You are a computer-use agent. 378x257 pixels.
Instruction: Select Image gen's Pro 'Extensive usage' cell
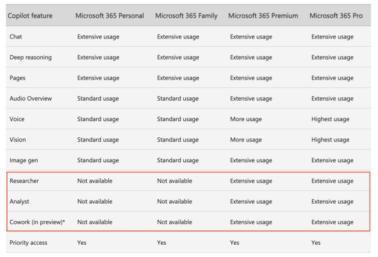coord(333,160)
